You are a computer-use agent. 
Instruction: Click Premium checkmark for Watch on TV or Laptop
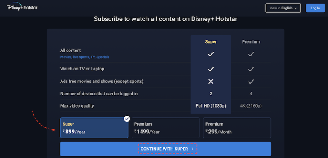click(x=251, y=69)
